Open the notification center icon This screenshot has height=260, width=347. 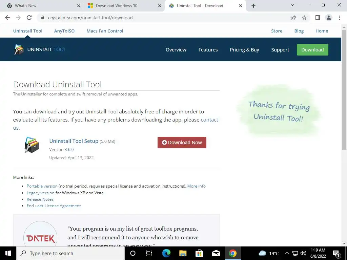point(336,253)
